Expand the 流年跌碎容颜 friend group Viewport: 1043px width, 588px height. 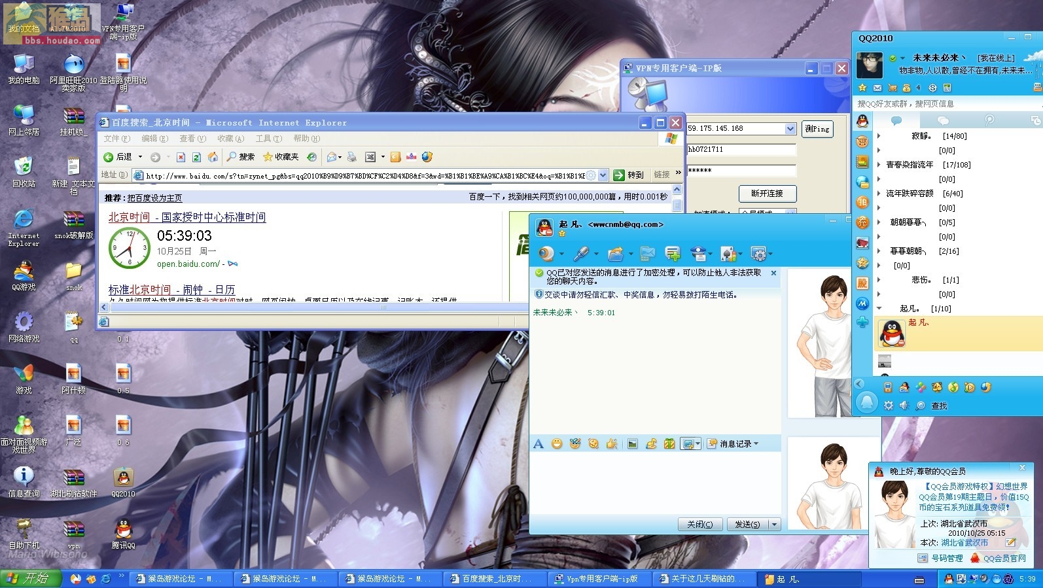click(879, 194)
